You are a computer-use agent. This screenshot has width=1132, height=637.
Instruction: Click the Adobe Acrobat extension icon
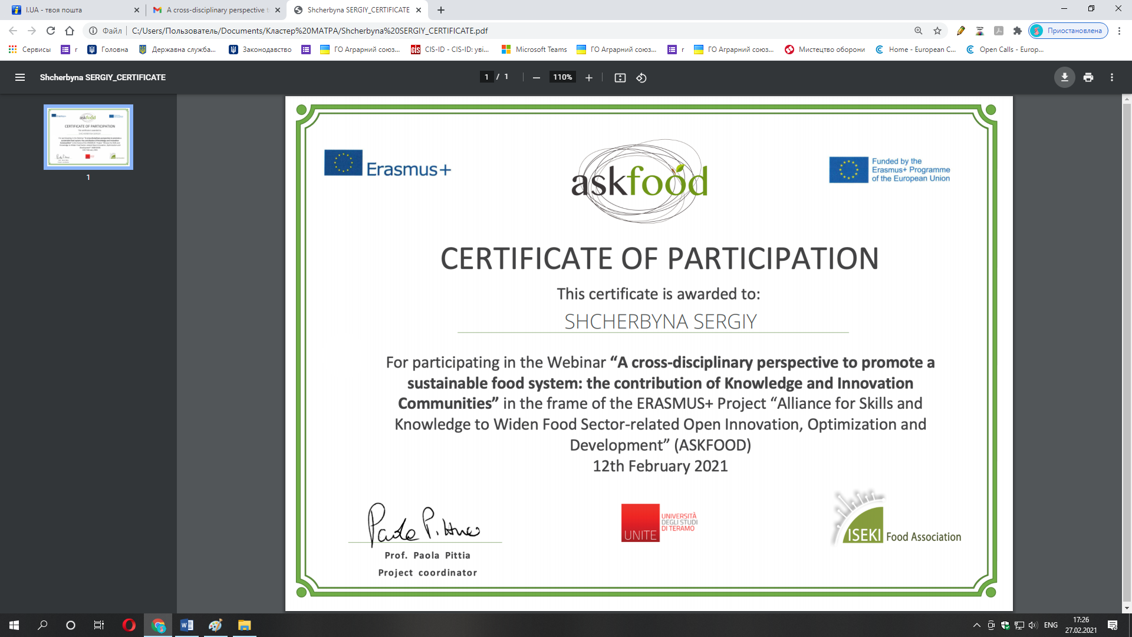[999, 31]
